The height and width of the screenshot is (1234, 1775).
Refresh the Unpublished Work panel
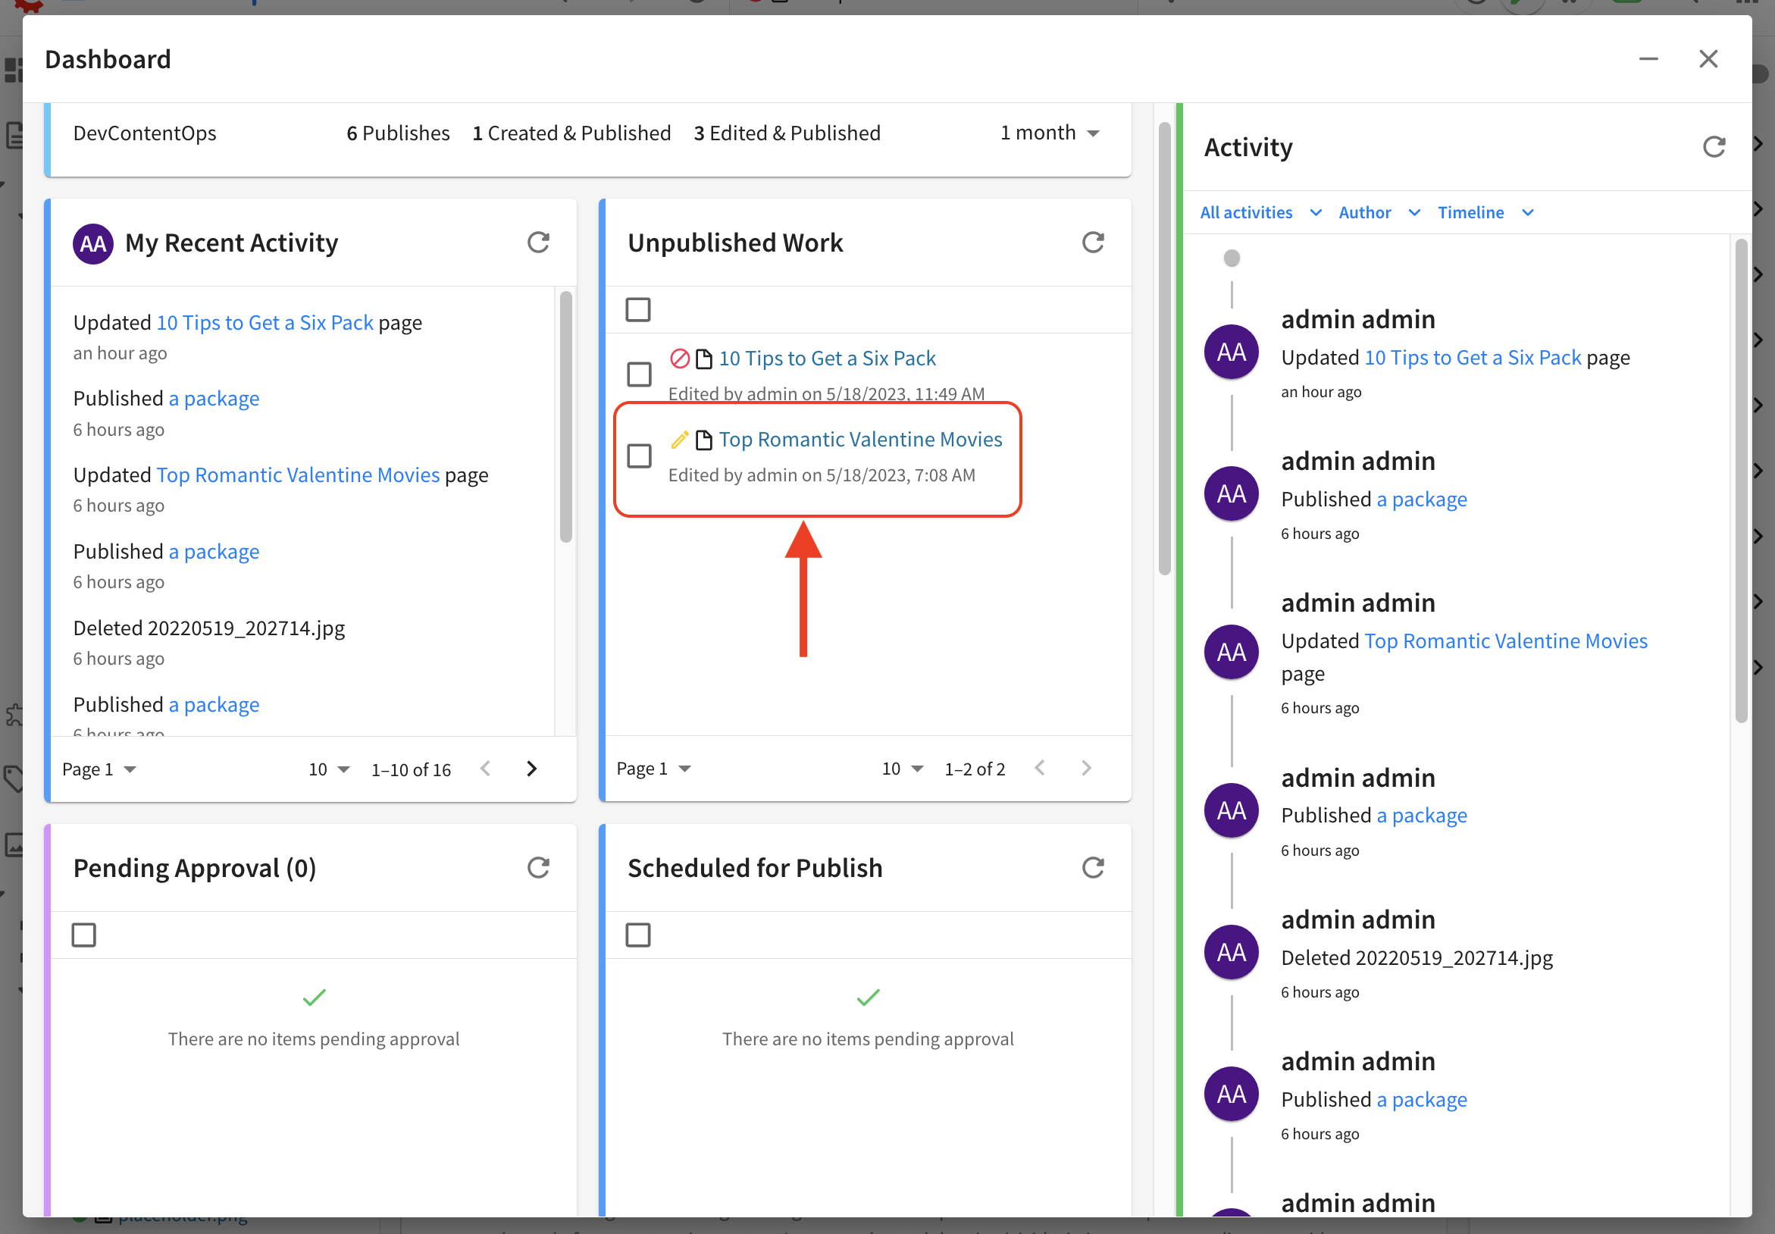point(1093,242)
